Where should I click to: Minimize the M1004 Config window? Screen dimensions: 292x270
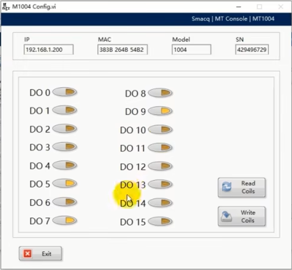[x=238, y=7]
